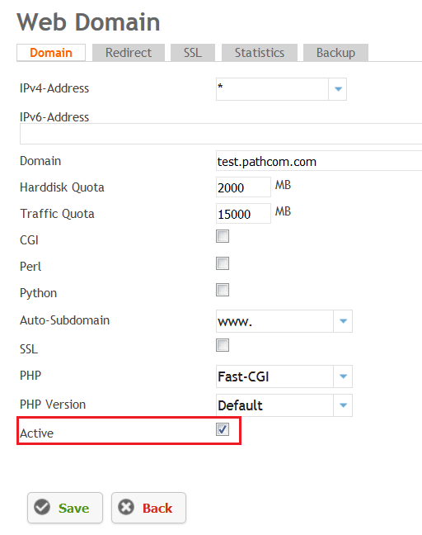
Task: Open the PHP mode dropdown arrow
Action: (343, 376)
